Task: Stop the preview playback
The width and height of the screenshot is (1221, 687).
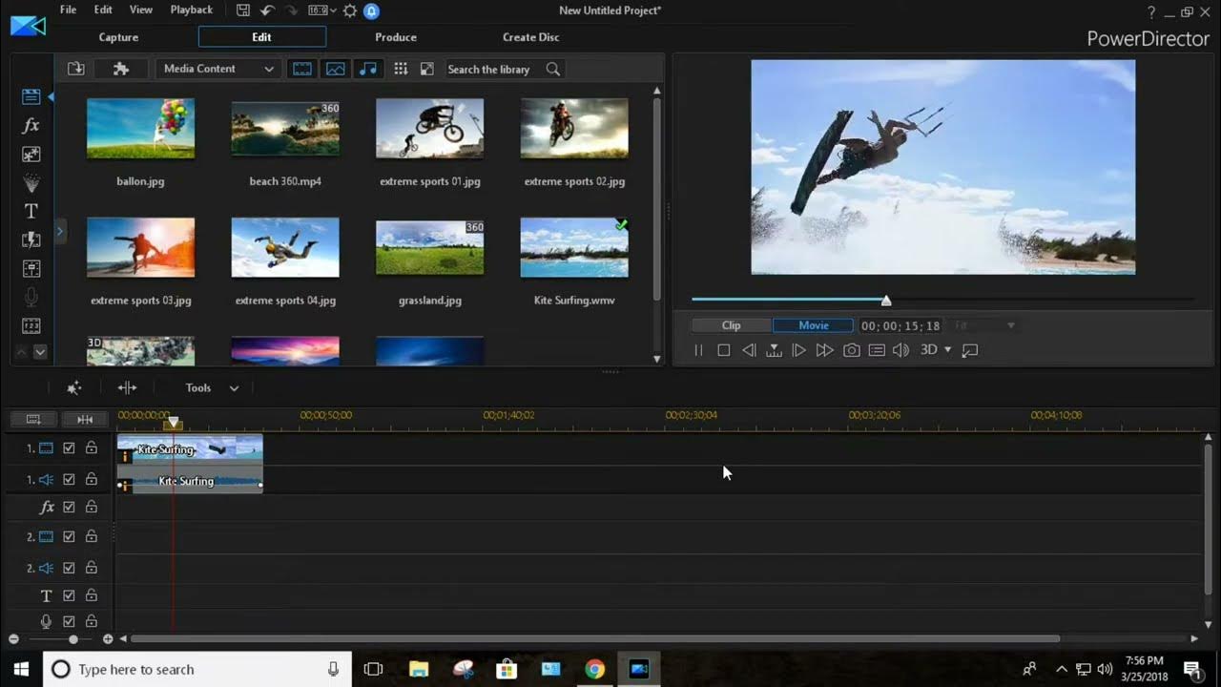Action: pyautogui.click(x=723, y=350)
